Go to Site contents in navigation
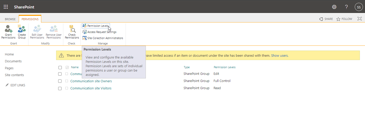 pyautogui.click(x=14, y=75)
